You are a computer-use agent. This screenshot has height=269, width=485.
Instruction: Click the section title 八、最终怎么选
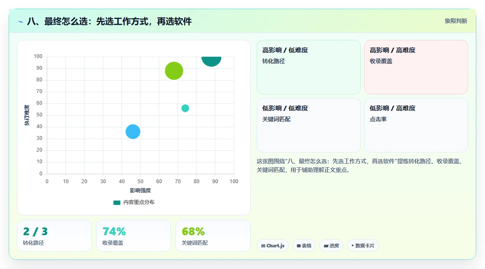[110, 21]
